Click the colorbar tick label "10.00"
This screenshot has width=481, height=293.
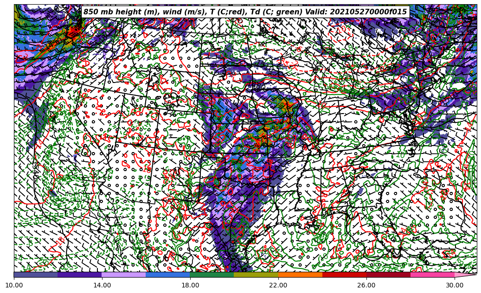click(14, 285)
